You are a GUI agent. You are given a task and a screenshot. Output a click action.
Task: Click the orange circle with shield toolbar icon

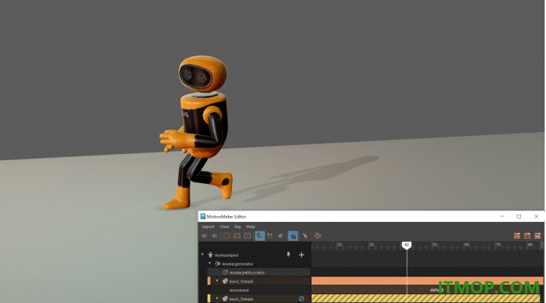click(270, 236)
